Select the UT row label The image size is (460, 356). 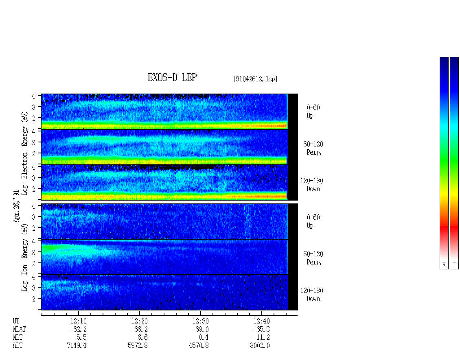coord(16,321)
